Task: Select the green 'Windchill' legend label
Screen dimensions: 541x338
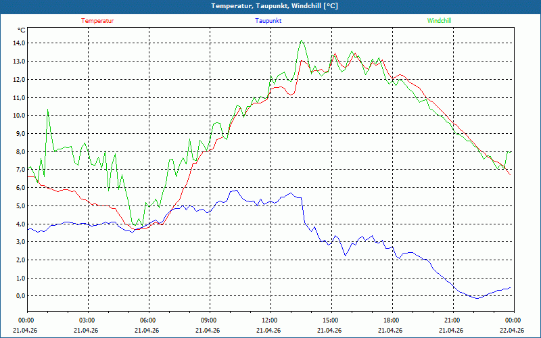Action: pos(439,21)
